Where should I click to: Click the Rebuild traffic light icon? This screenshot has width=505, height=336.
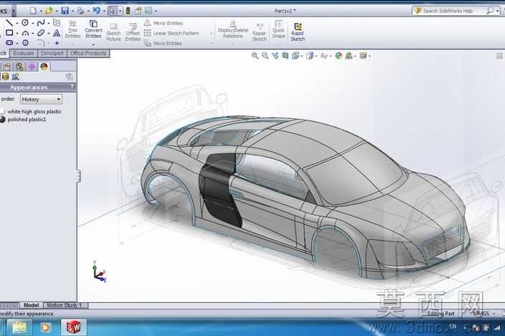point(128,11)
